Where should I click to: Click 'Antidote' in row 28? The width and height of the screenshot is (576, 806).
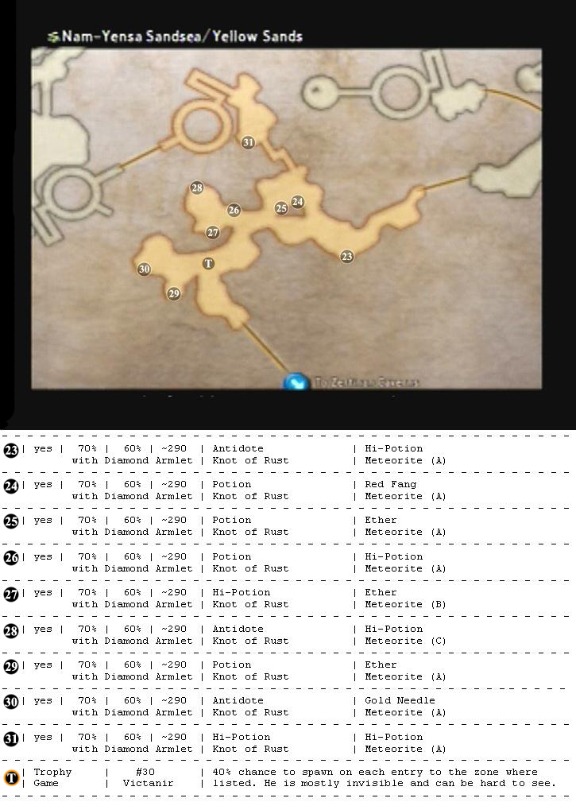pyautogui.click(x=238, y=629)
